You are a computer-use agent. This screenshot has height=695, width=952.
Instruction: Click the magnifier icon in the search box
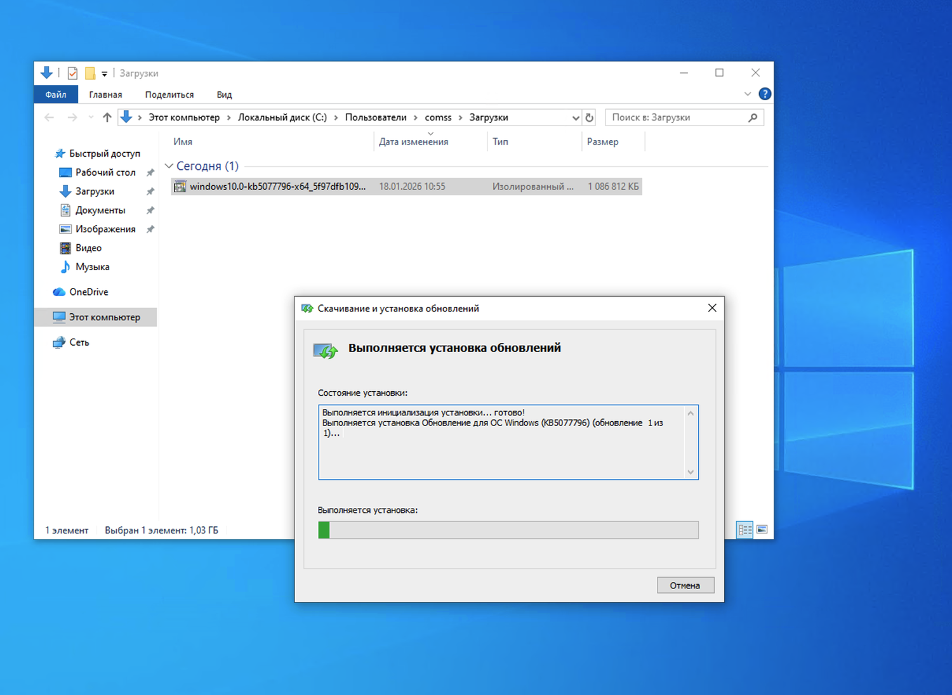pyautogui.click(x=753, y=117)
